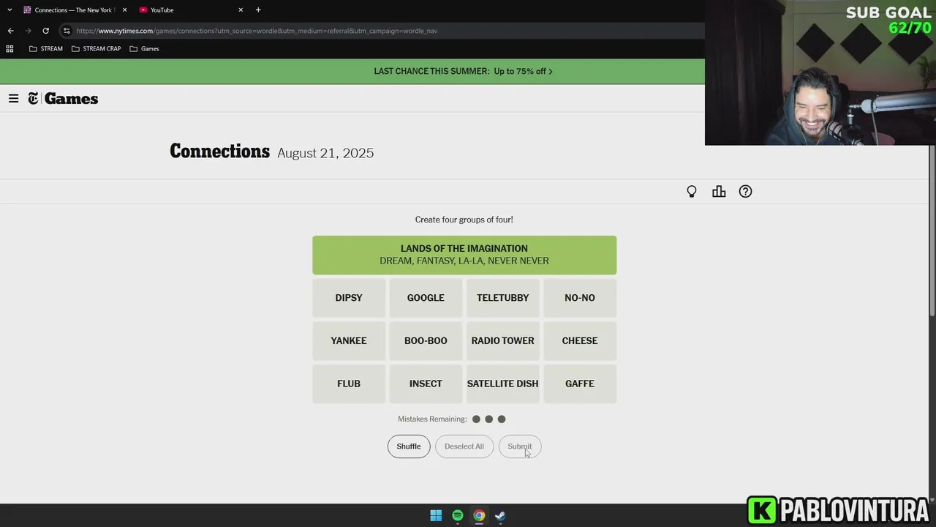Screen dimensions: 936x527
Task: Click the Shuffle button
Action: tap(409, 446)
